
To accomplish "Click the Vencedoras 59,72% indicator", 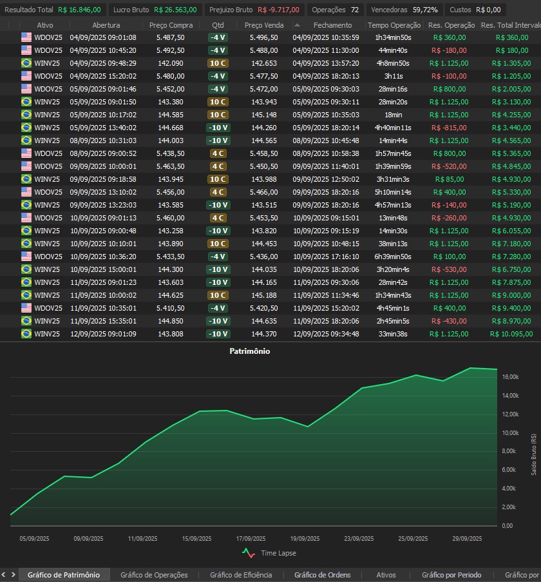I will click(x=403, y=10).
